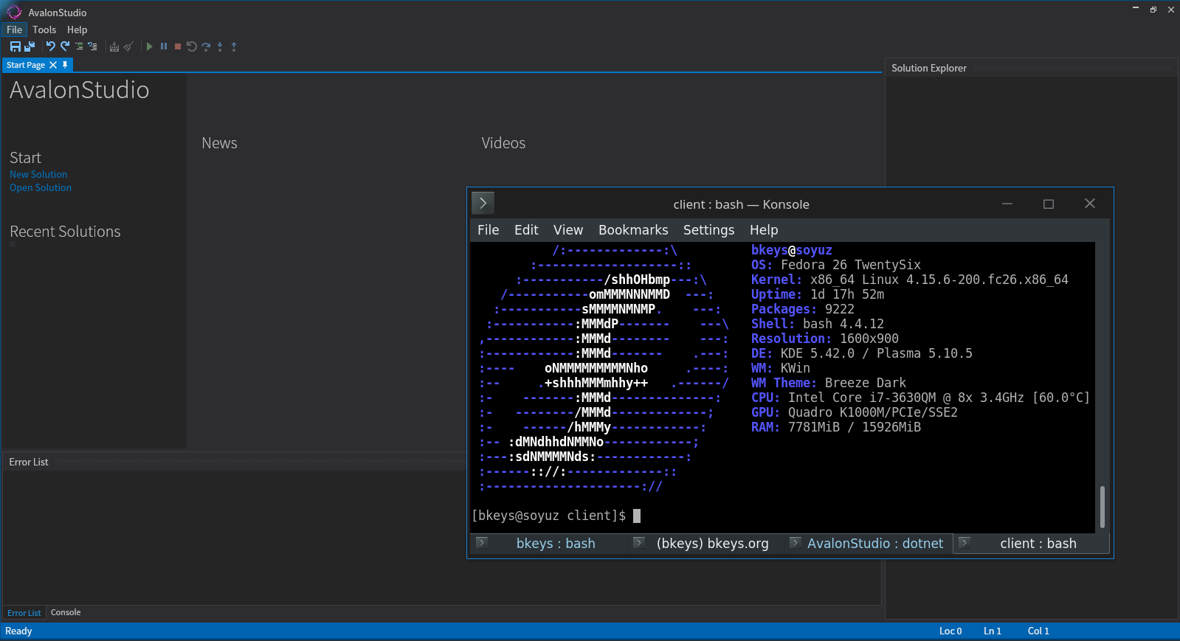Viewport: 1180px width, 641px height.
Task: Click the 'Ln 1' status bar entry
Action: point(993,631)
